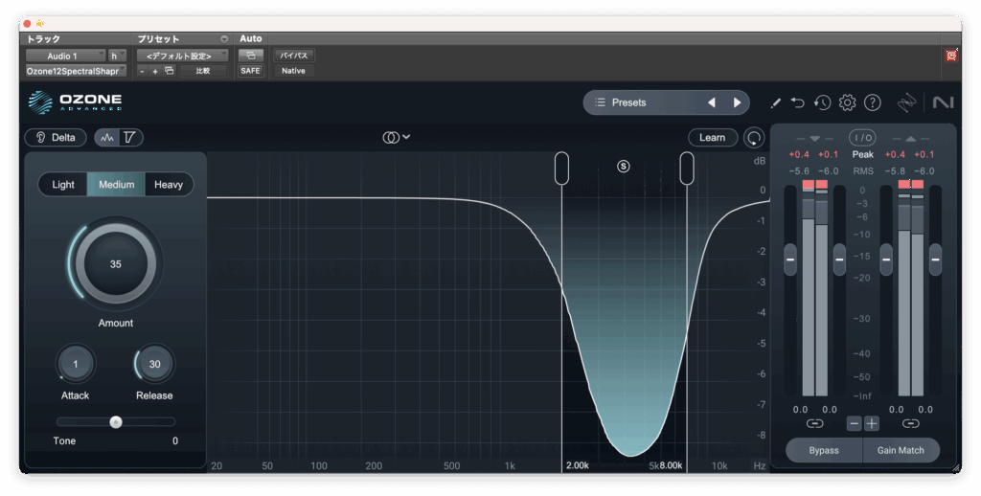Click the undo arrow icon
This screenshot has width=981, height=496.
pyautogui.click(x=798, y=102)
